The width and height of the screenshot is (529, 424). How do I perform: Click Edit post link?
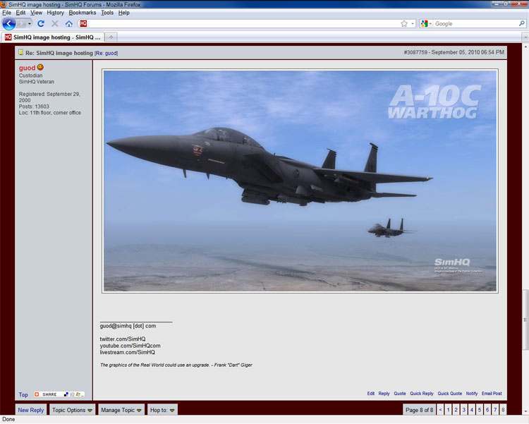point(371,394)
